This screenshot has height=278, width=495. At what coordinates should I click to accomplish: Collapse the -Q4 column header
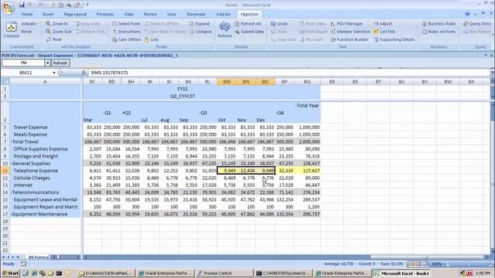pos(280,113)
